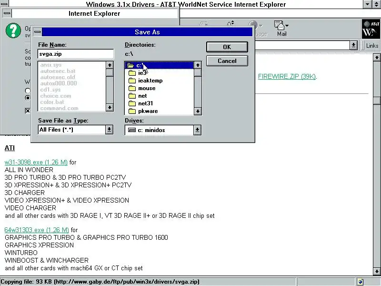Click the Links bar label

[372, 45]
